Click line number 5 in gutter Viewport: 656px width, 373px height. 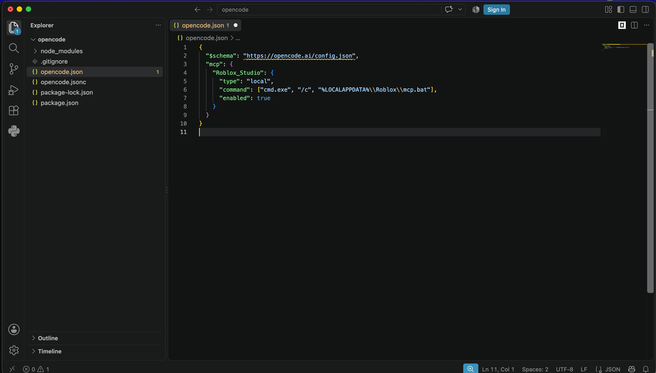click(185, 81)
